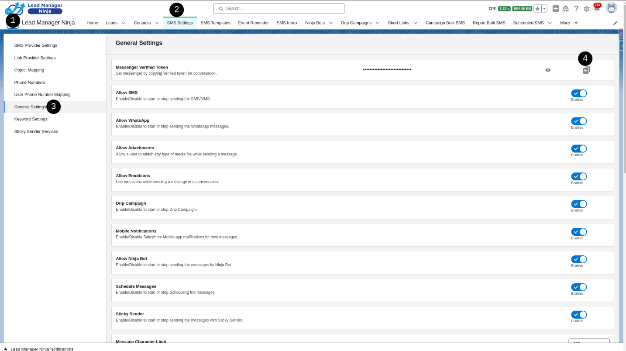626x351 pixels.
Task: Click the masked Messenger Verified Token value
Action: [387, 70]
